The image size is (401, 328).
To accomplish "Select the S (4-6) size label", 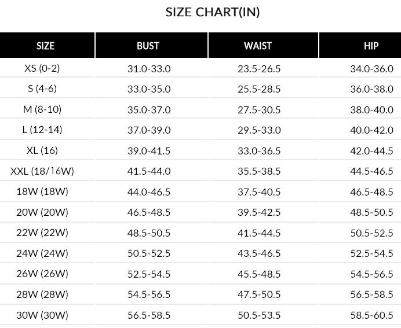I will [42, 89].
